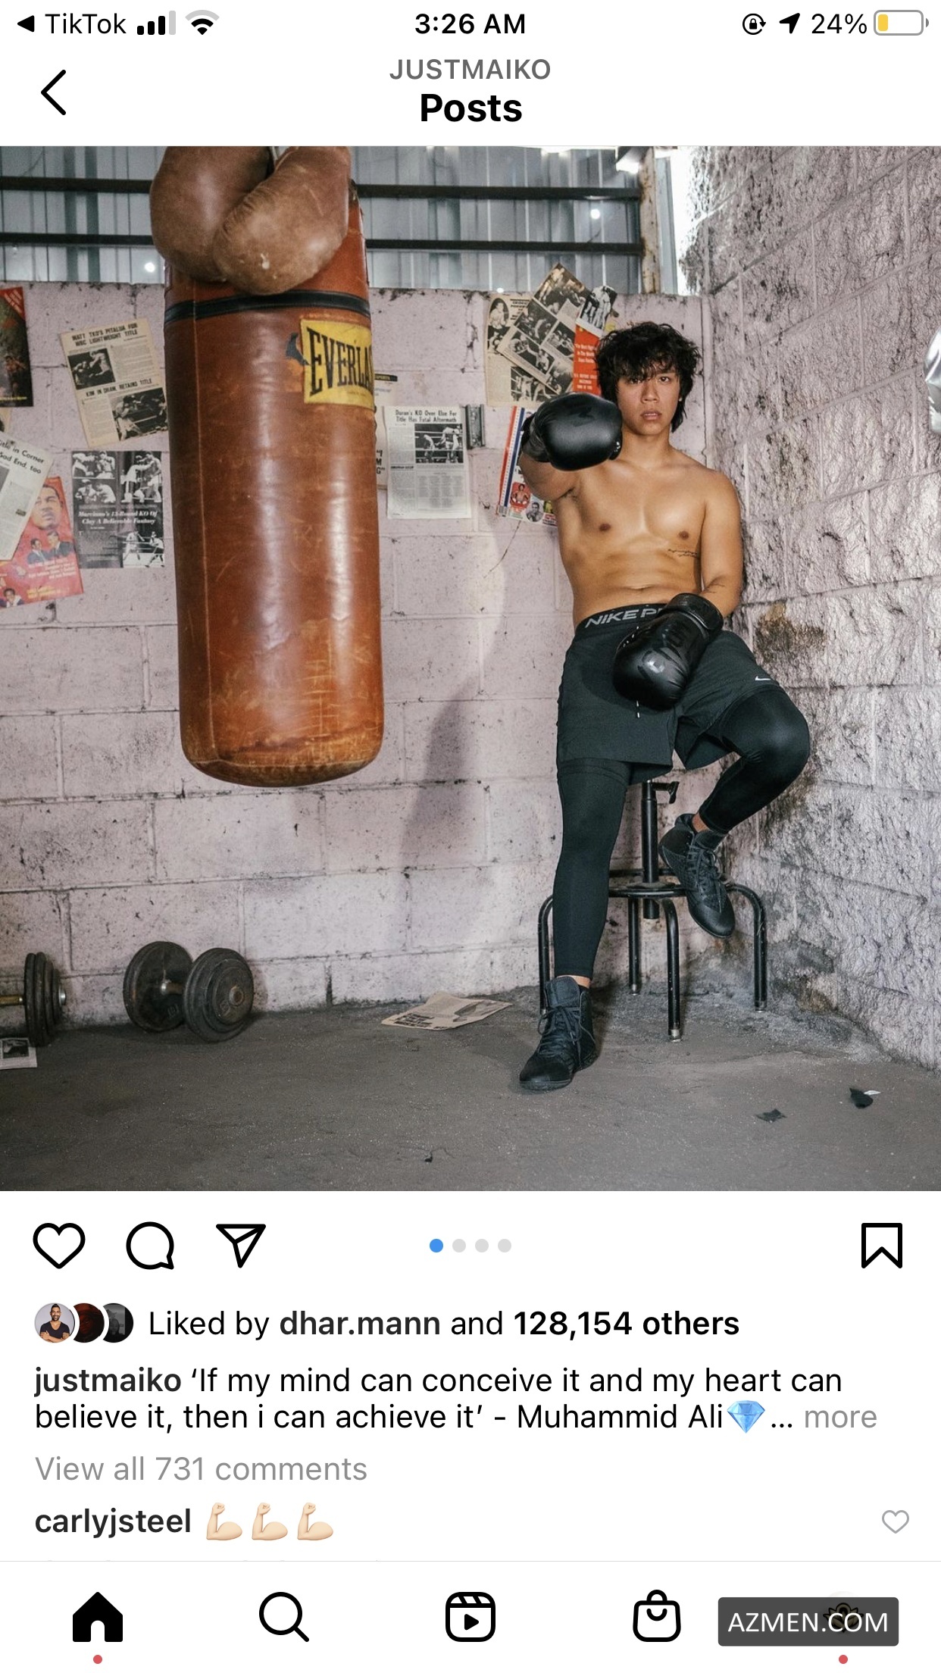Open justmaiko username in caption
Viewport: 941px width, 1673px height.
coord(108,1381)
